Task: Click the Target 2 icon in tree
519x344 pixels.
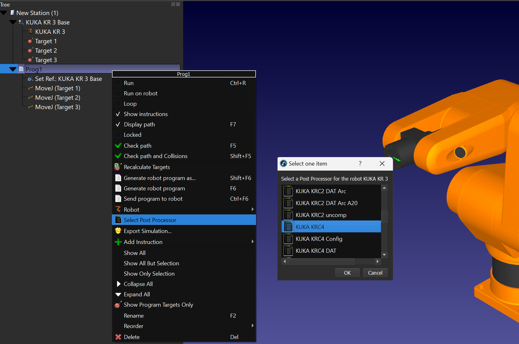Action: (30, 50)
